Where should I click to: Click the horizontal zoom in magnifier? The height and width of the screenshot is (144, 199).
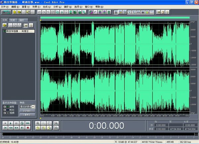[x=38, y=123]
